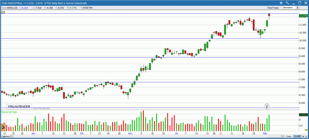Click the Ott month axis label
The width and height of the screenshot is (309, 139).
pos(82,134)
